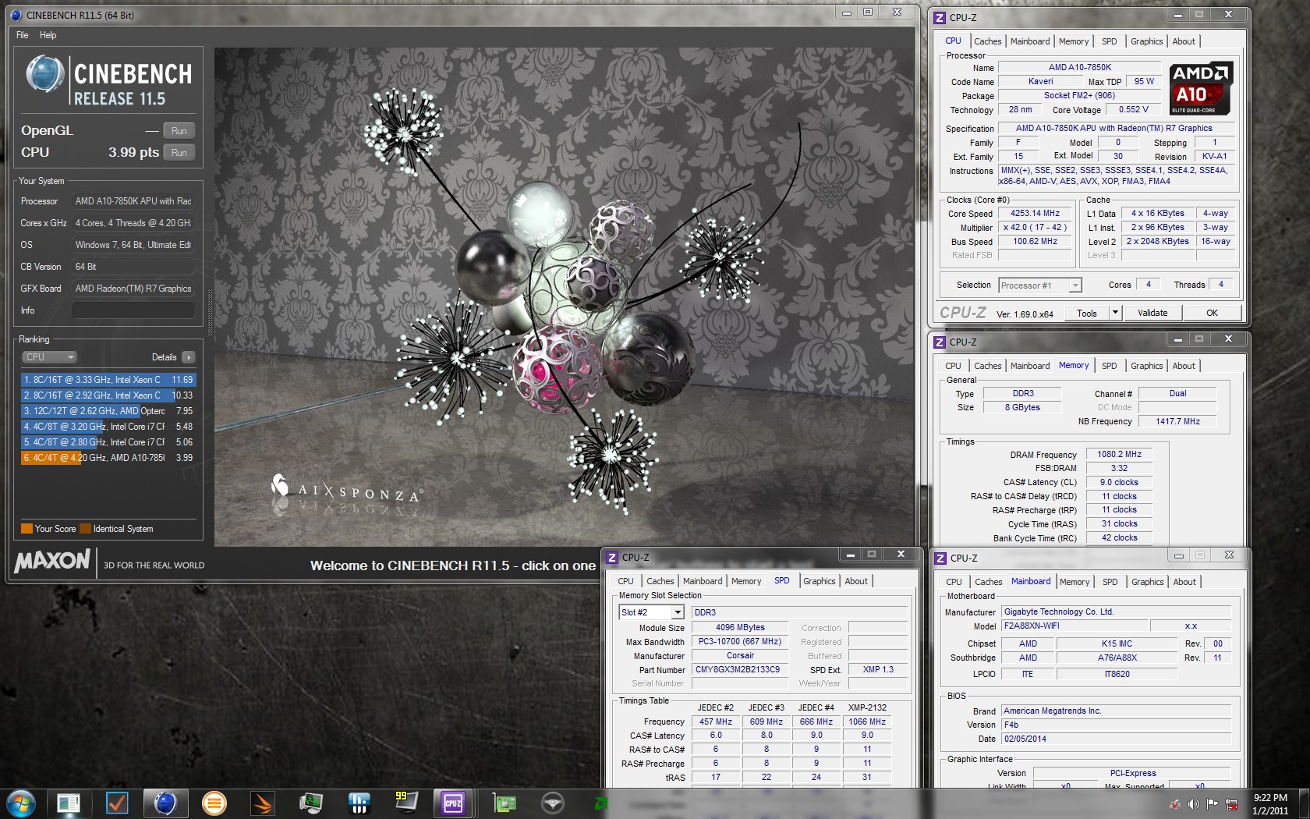The width and height of the screenshot is (1310, 819).
Task: Open the Cinebench blue sphere taskbar icon
Action: tap(165, 803)
